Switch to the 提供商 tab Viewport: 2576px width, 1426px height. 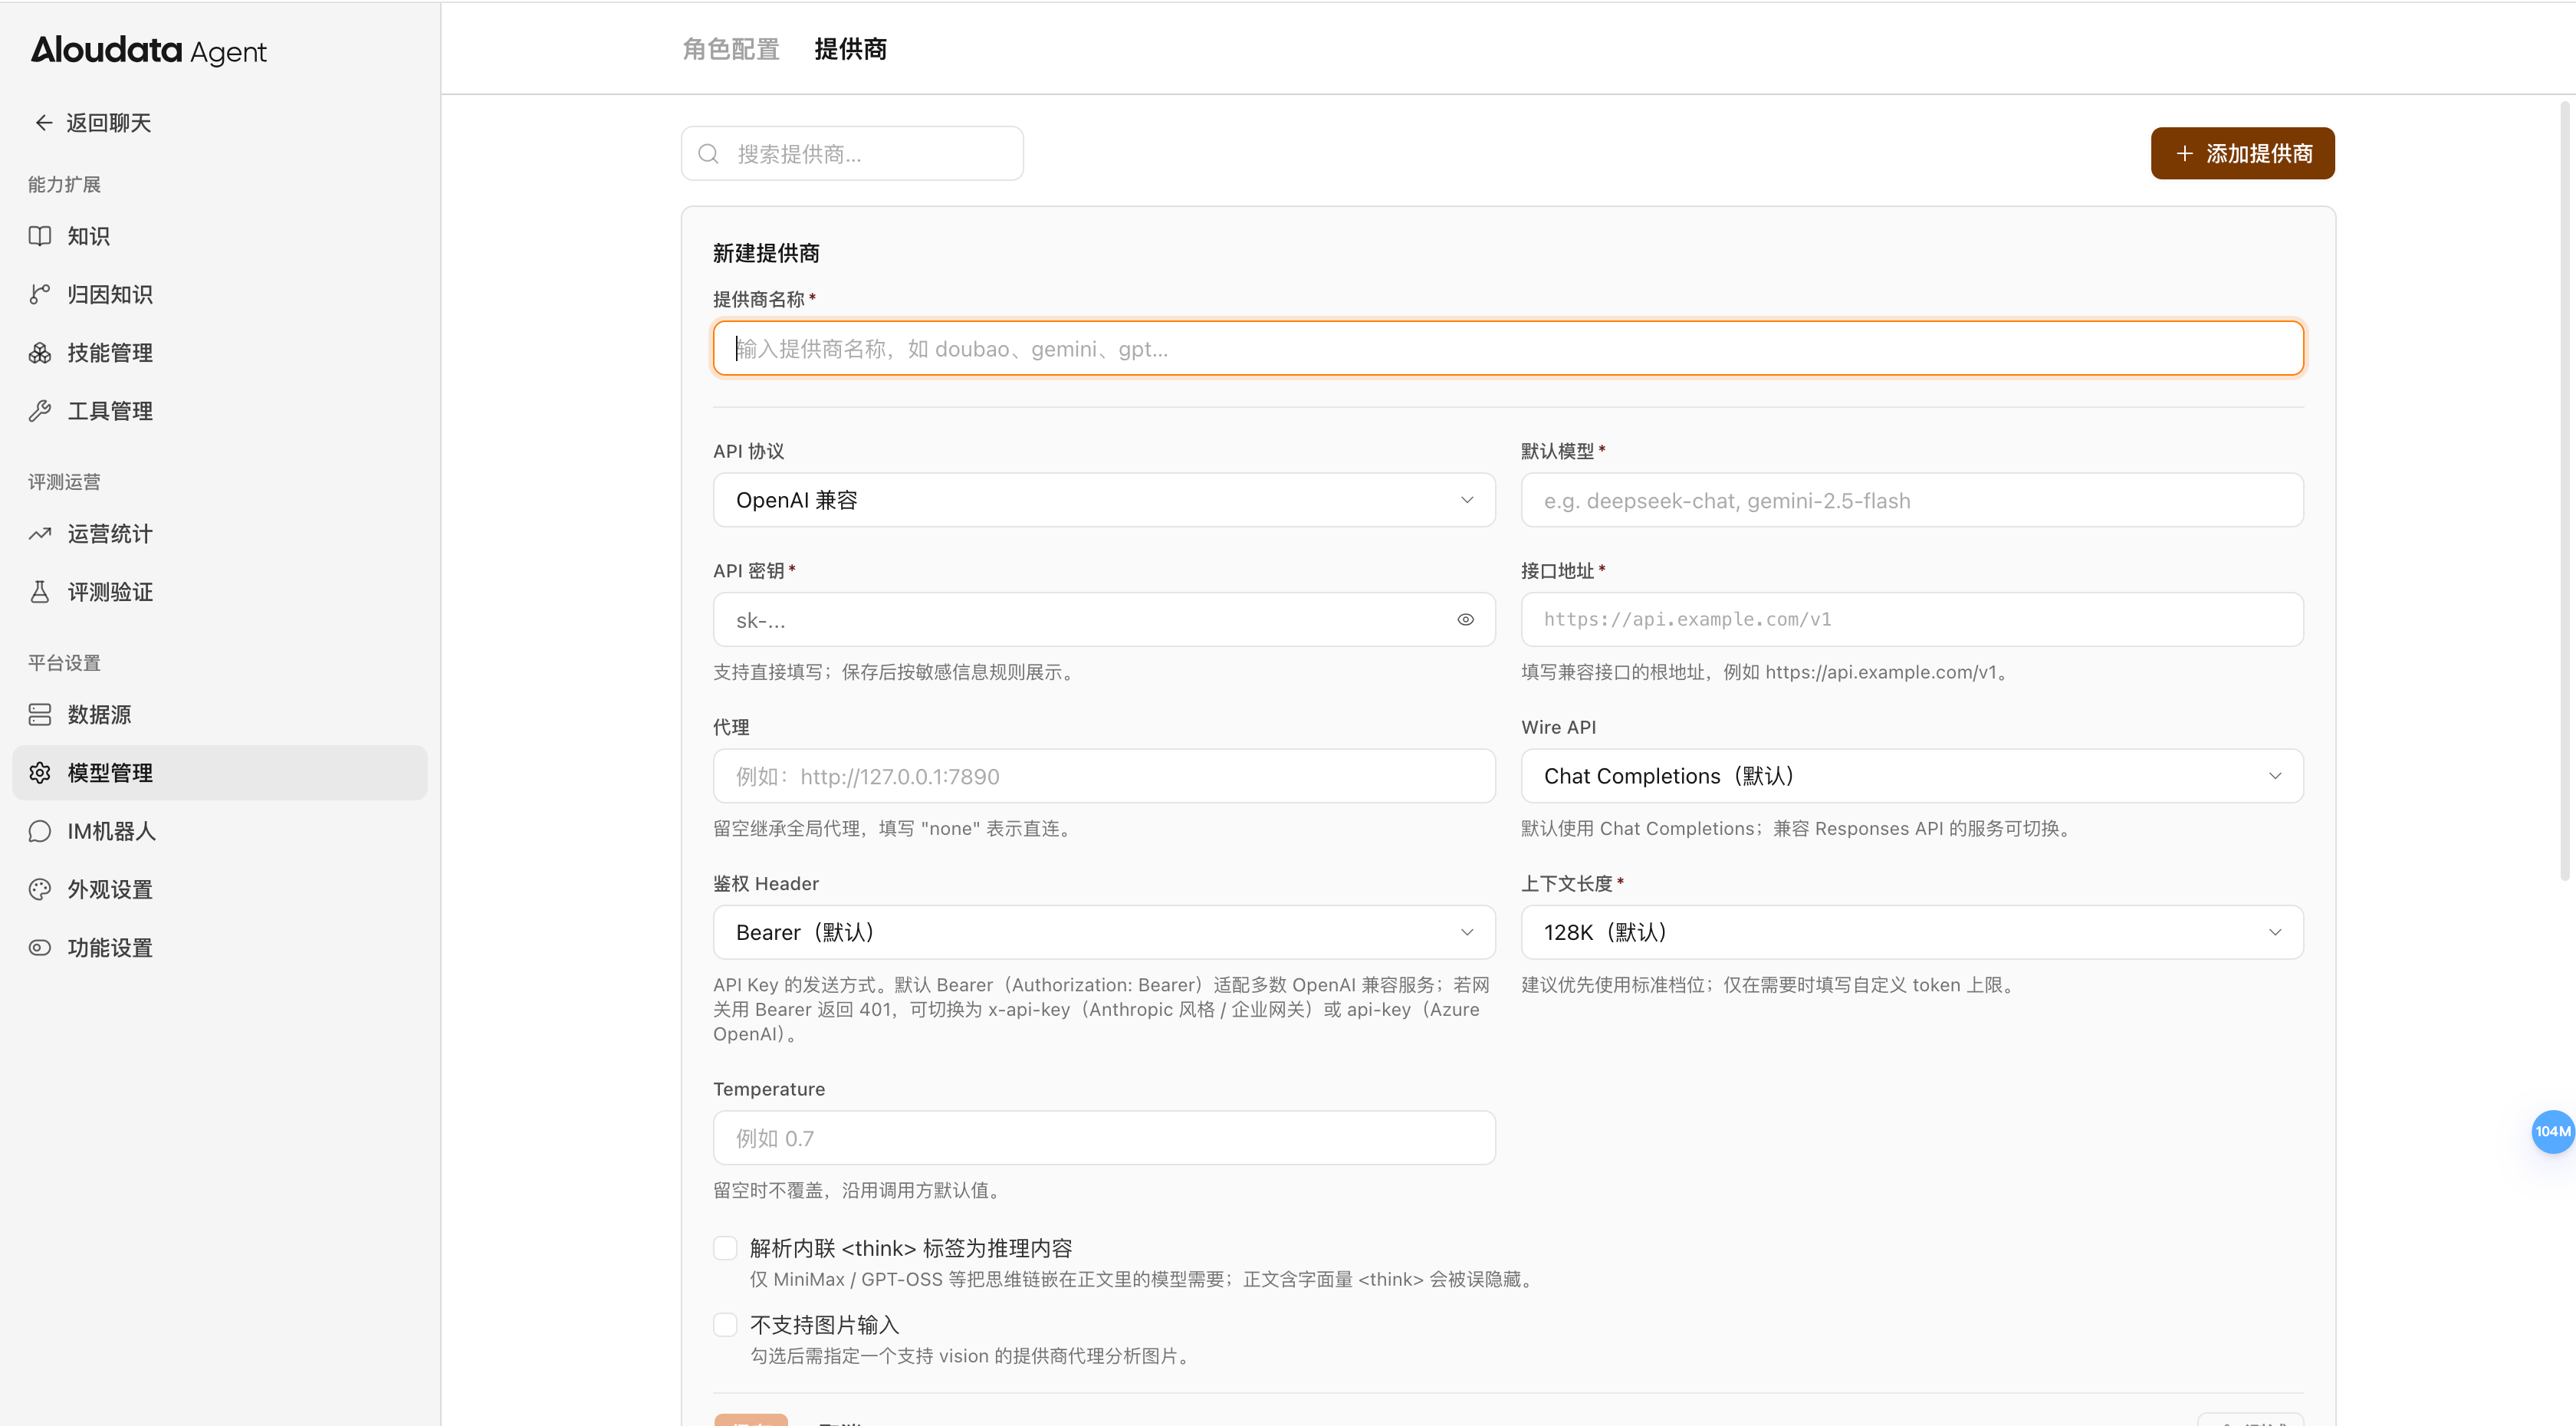click(850, 49)
